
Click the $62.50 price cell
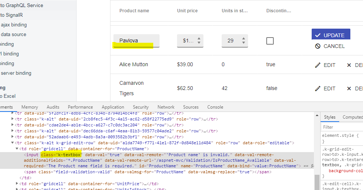point(185,88)
